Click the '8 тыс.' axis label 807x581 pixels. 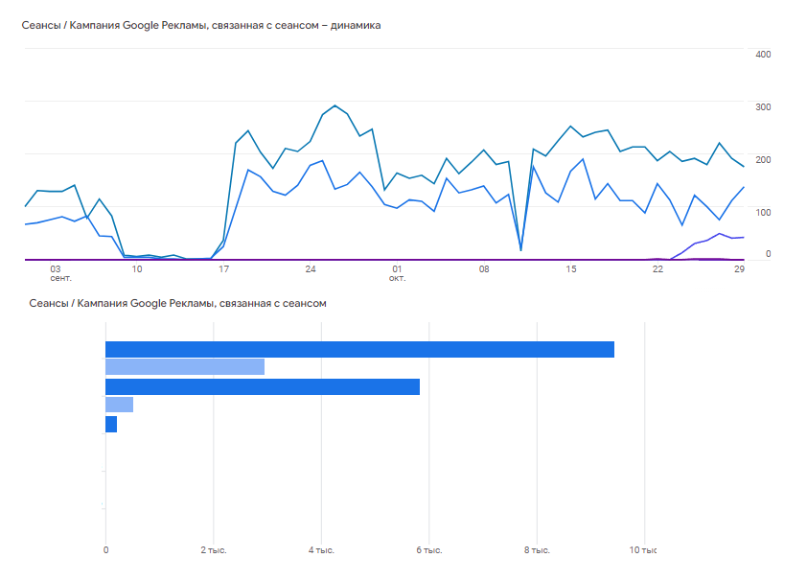click(x=537, y=550)
